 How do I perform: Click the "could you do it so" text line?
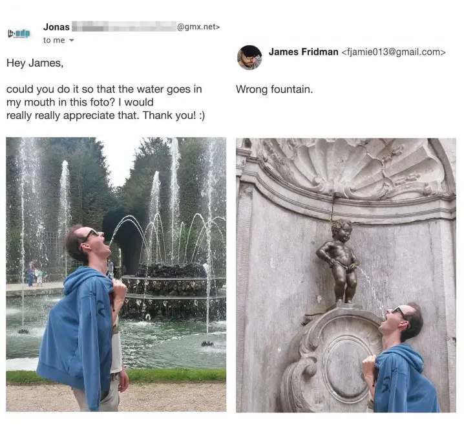pos(104,89)
